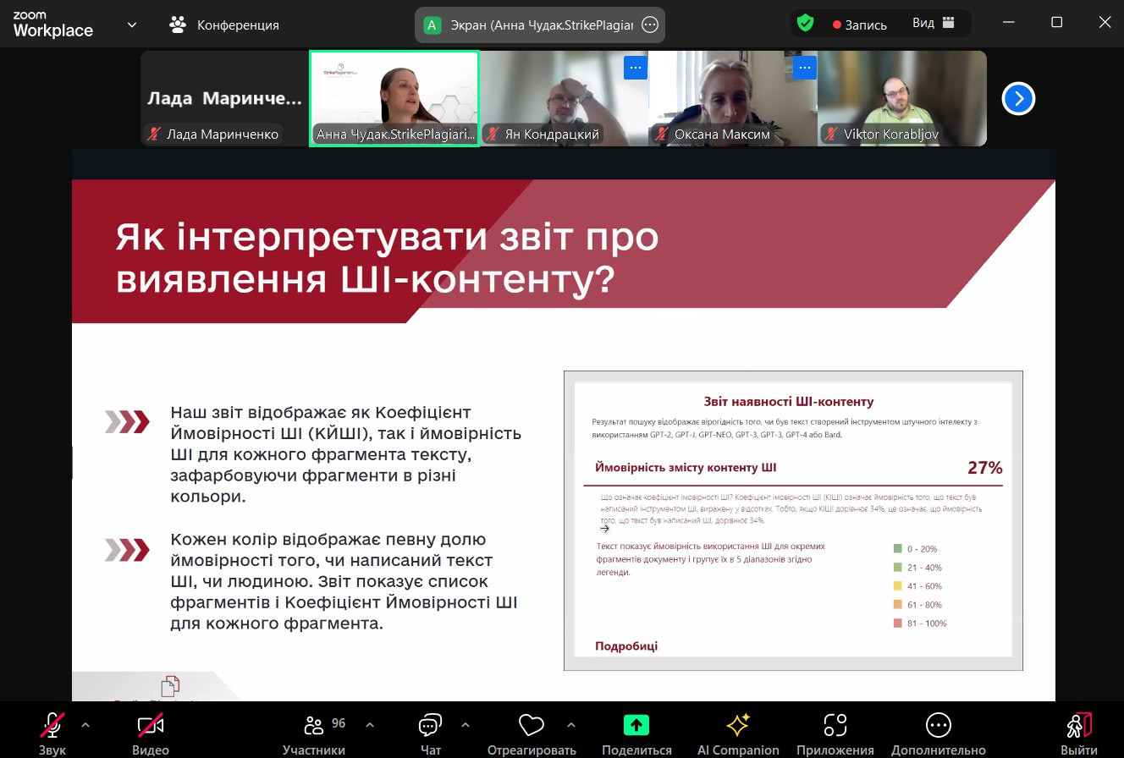This screenshot has width=1124, height=758.
Task: Expand chat options arrow beside Чат
Action: pyautogui.click(x=466, y=725)
